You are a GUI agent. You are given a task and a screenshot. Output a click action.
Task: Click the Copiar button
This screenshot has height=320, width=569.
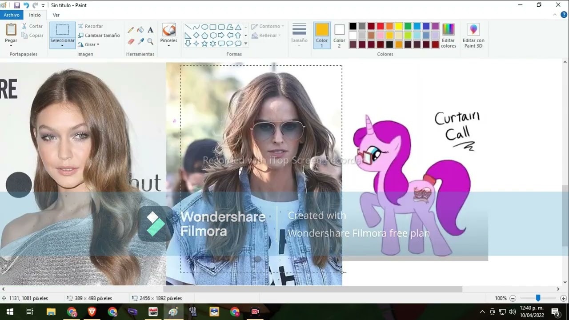[32, 36]
